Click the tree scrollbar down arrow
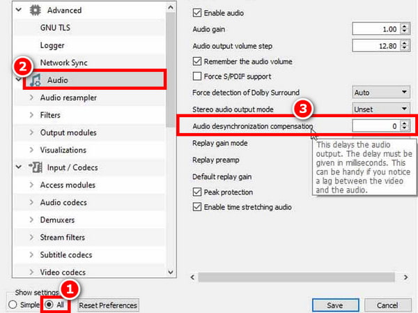The width and height of the screenshot is (418, 313). click(x=171, y=272)
